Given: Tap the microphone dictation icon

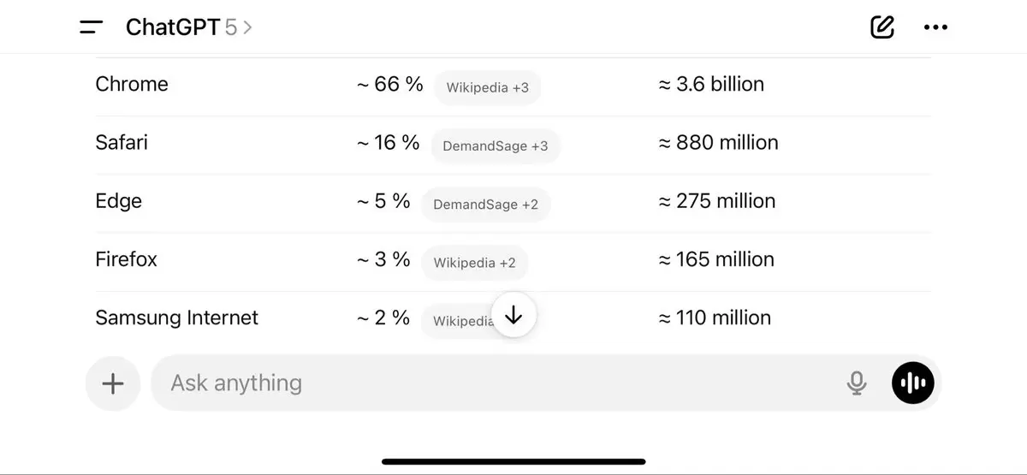Looking at the screenshot, I should coord(856,383).
